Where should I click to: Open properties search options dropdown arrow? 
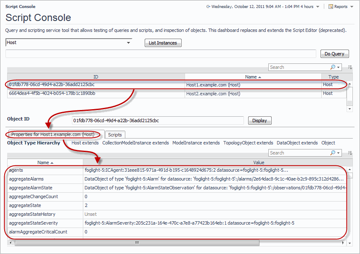[339, 153]
